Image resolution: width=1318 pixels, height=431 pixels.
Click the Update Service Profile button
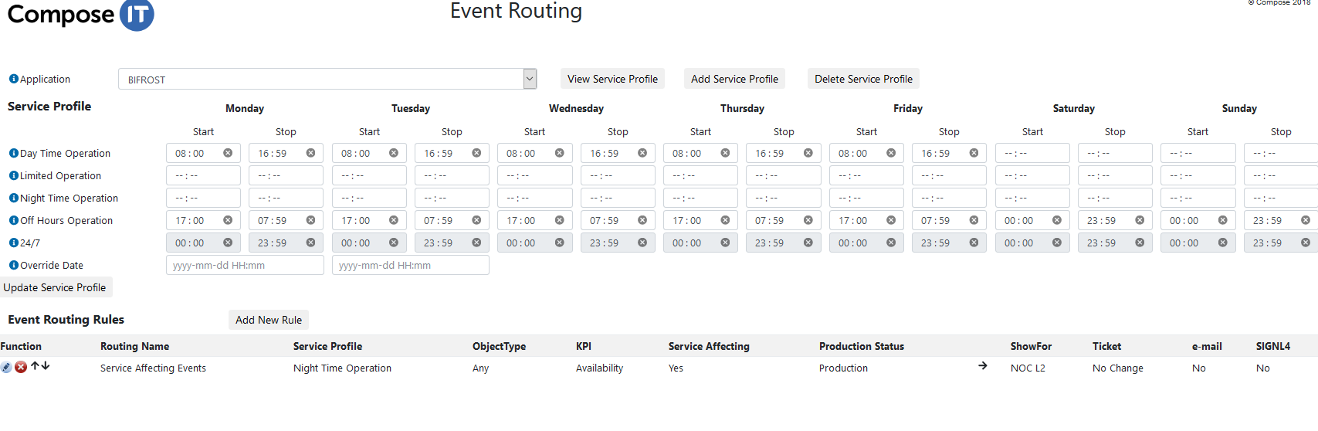pos(55,287)
